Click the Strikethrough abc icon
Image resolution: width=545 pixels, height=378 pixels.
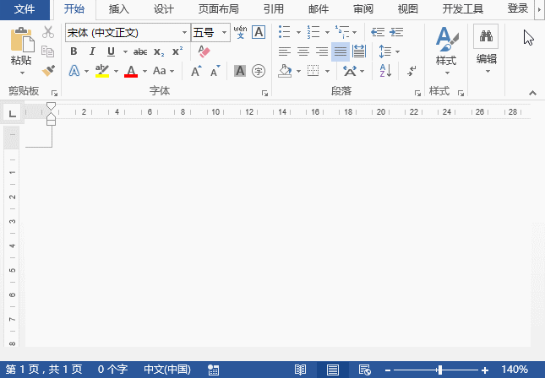(x=140, y=51)
